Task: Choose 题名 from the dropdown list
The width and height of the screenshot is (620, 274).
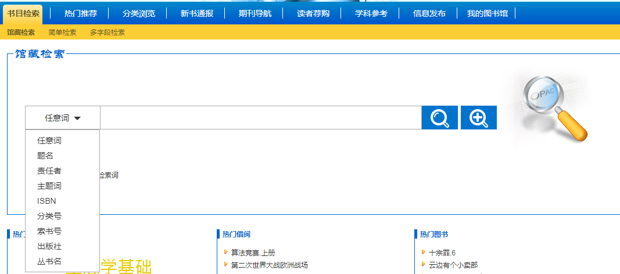Action: click(x=45, y=156)
